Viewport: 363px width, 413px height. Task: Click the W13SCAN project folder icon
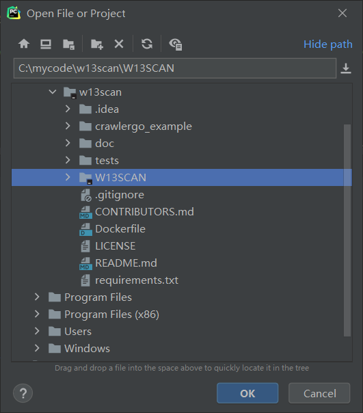tap(86, 178)
